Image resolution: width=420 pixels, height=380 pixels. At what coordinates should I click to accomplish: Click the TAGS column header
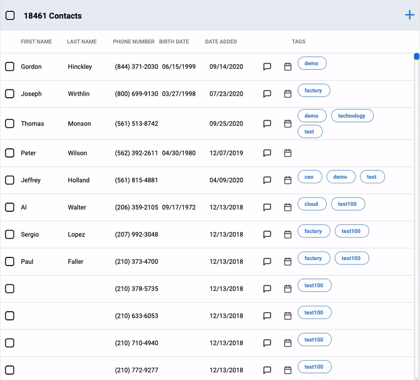coord(299,41)
